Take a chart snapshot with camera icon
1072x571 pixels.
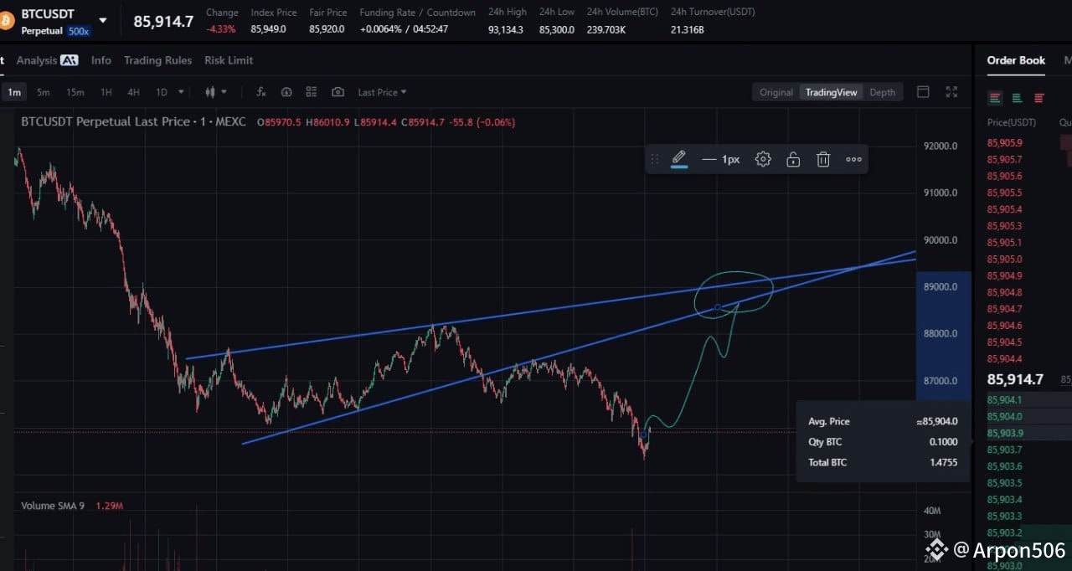pos(338,92)
